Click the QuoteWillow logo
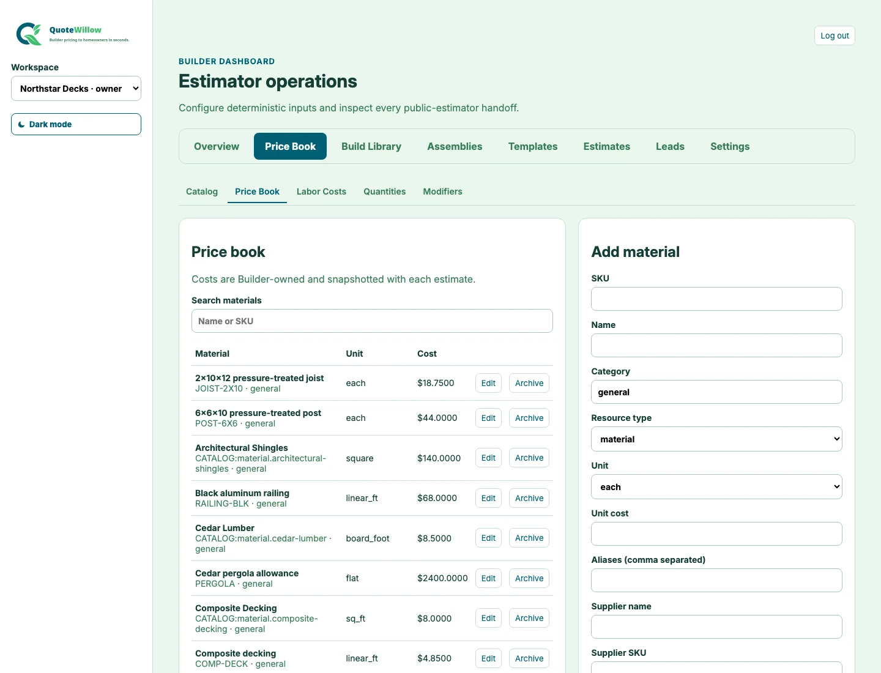This screenshot has height=673, width=881. coord(73,34)
